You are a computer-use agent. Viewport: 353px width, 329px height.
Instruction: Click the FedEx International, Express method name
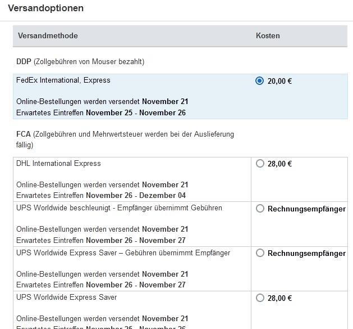(x=63, y=80)
